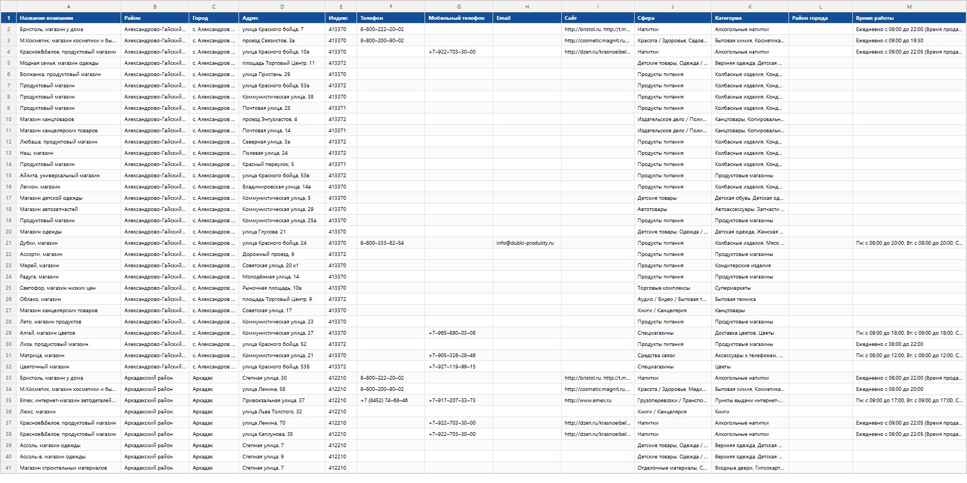This screenshot has height=483, width=967.
Task: Select mobile number +7–905–326–28–46
Action: click(459, 356)
